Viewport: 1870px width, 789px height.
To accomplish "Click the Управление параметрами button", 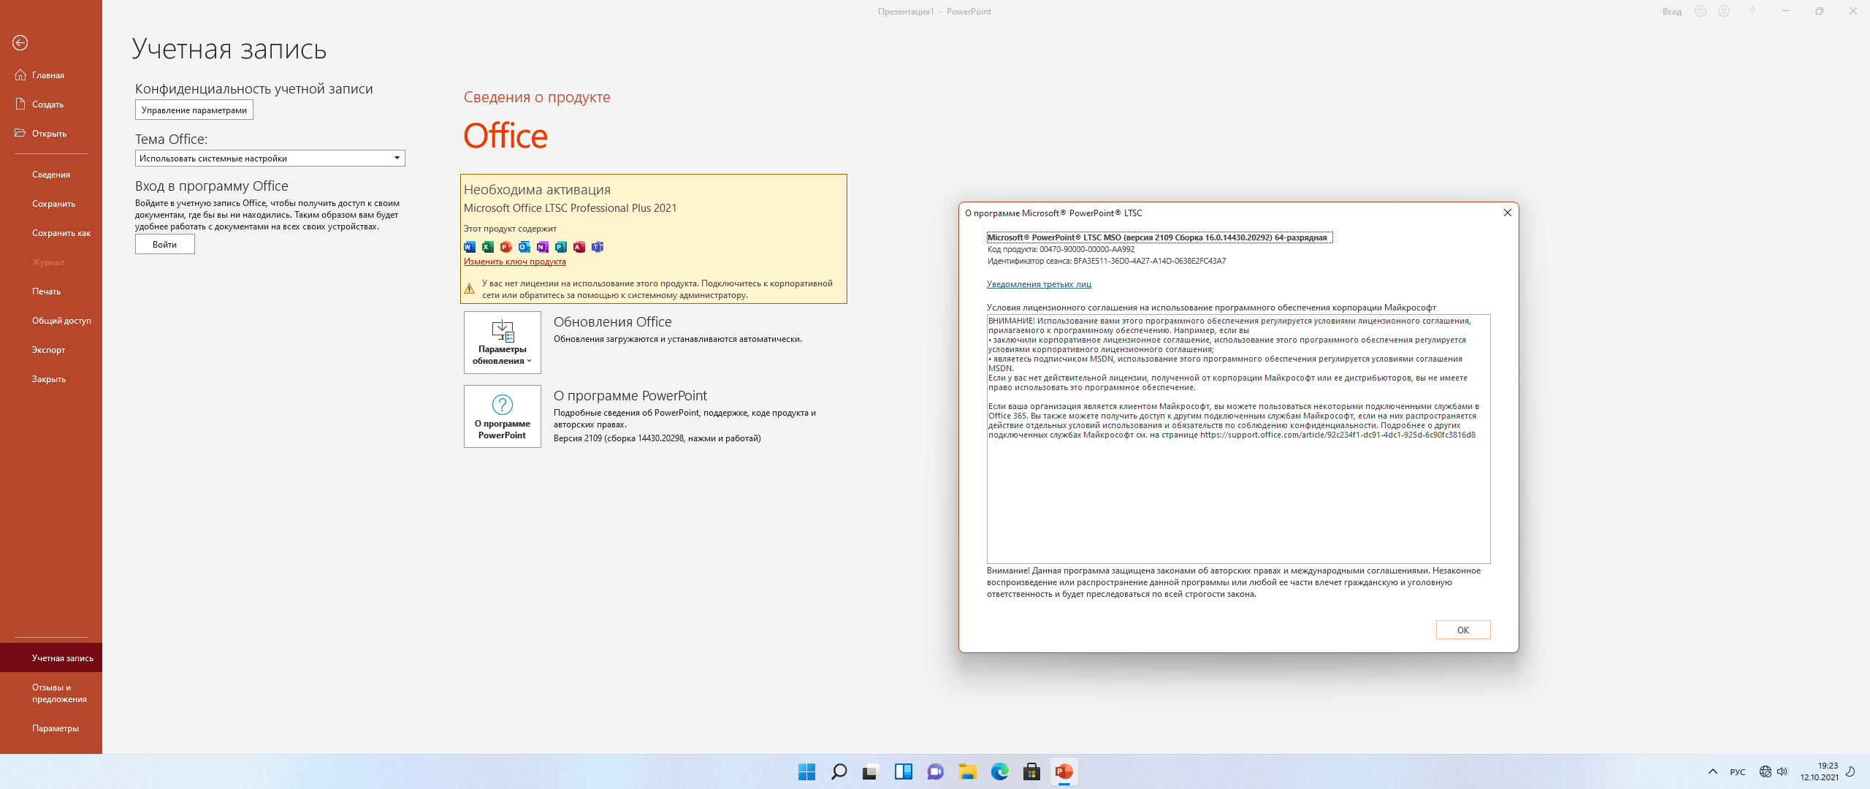I will (194, 110).
